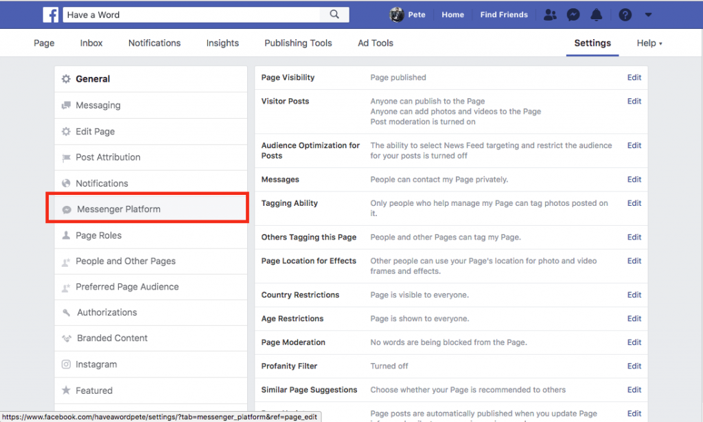Click 'Page published' status text
The height and width of the screenshot is (422, 703).
point(398,78)
